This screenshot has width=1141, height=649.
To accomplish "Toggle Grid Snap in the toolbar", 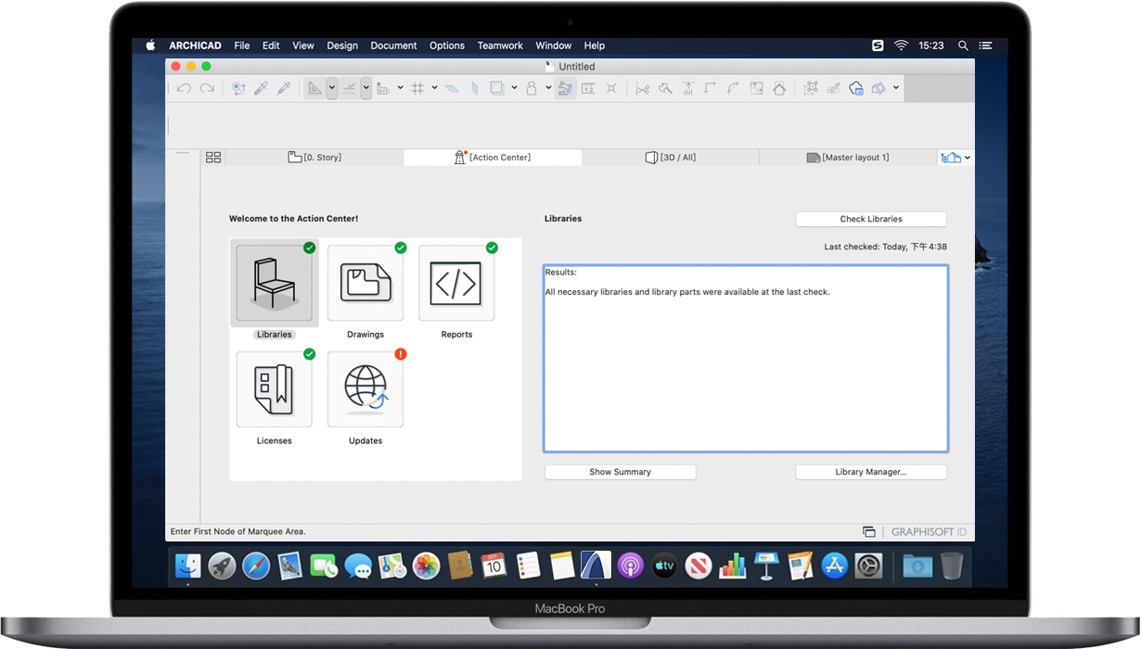I will tap(418, 87).
